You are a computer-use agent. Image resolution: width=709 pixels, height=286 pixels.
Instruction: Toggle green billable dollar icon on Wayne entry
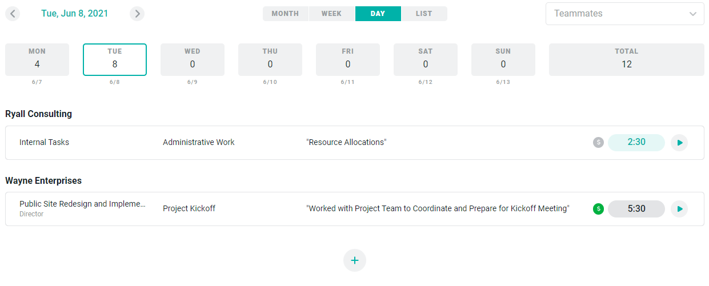click(598, 209)
